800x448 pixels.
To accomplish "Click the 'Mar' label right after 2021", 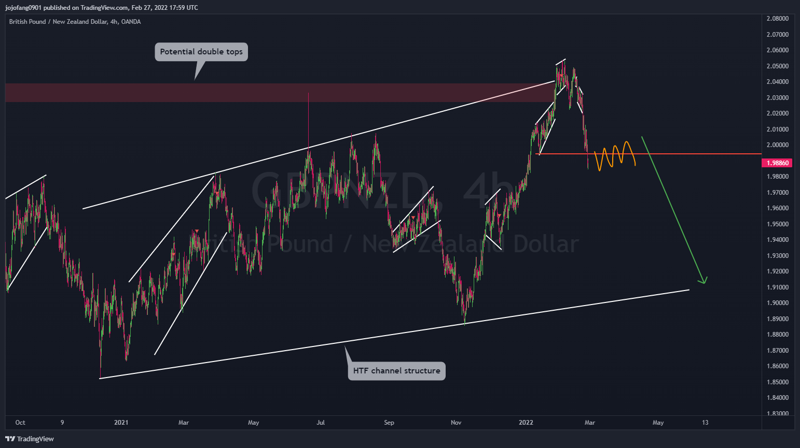I will click(184, 423).
